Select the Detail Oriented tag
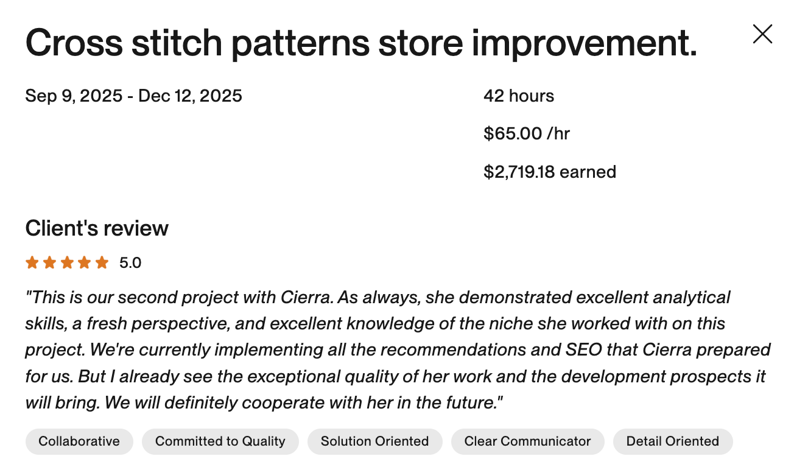The width and height of the screenshot is (794, 470). [672, 441]
